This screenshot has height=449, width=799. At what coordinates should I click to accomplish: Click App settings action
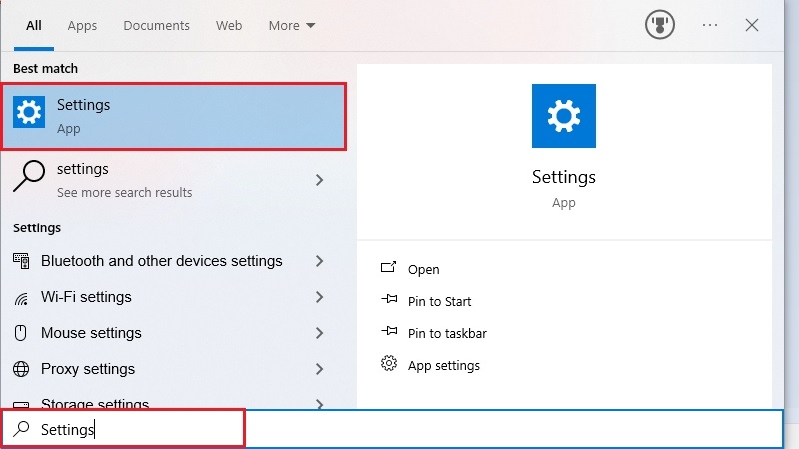[x=443, y=366]
